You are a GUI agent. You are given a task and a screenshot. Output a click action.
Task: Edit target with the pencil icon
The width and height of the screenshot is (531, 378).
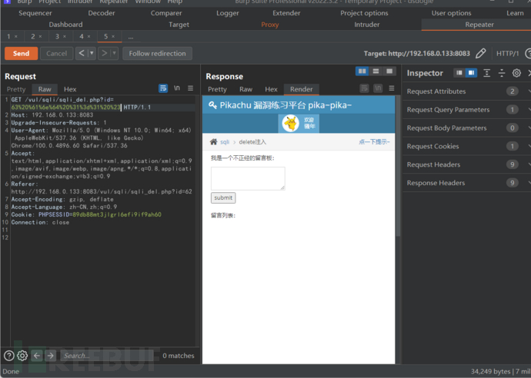480,54
